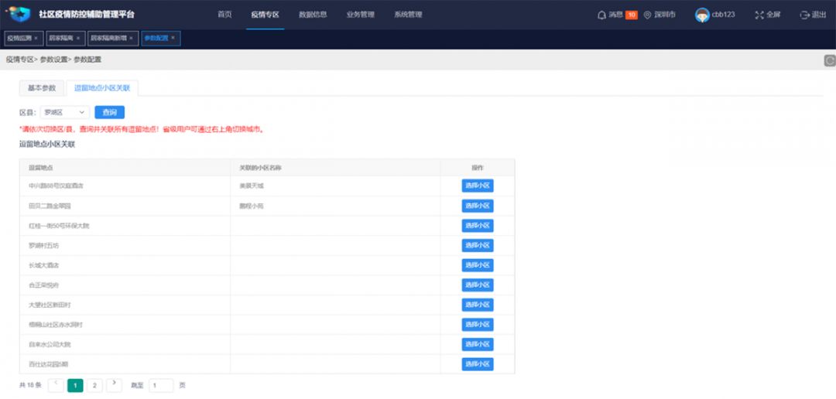Screen dimensions: 836x399
Task: Open the 数据信息 menu
Action: click(313, 15)
